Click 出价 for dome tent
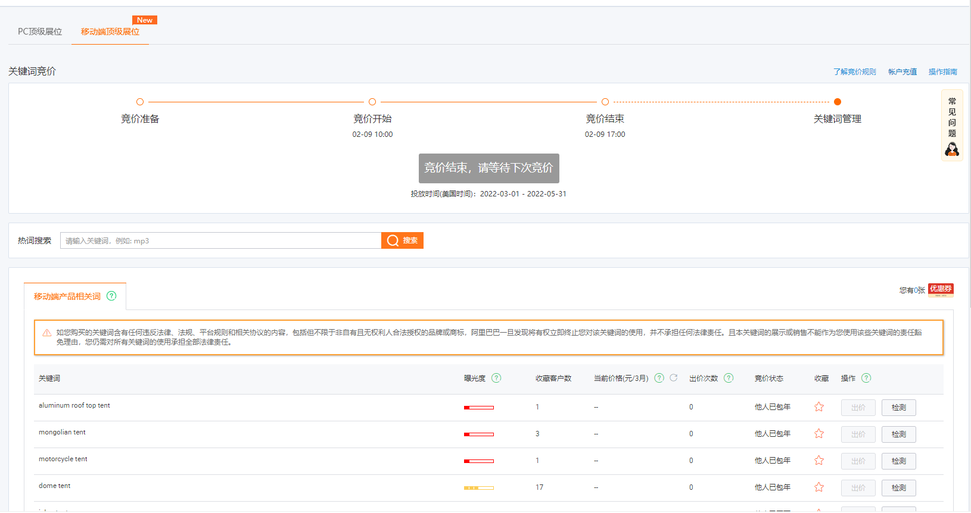This screenshot has height=513, width=971. (x=858, y=488)
